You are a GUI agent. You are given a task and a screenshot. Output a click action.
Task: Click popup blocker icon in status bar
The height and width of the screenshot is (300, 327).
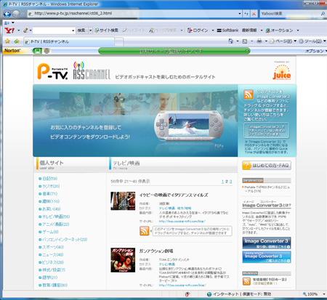[x=187, y=294]
